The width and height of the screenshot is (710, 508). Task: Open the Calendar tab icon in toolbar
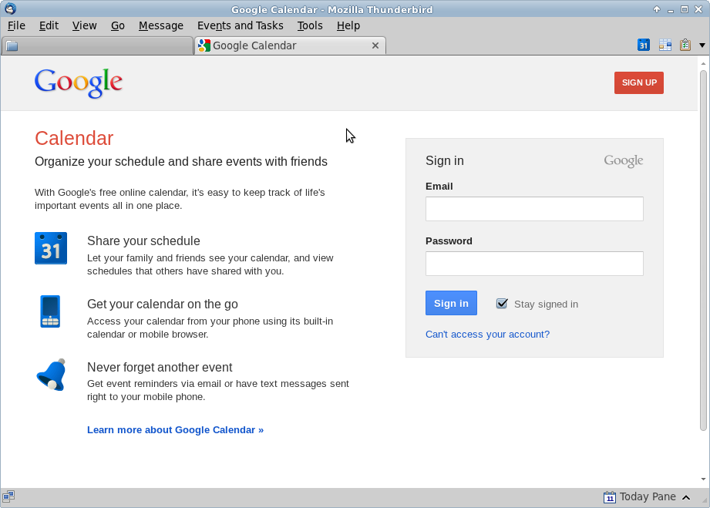click(644, 45)
